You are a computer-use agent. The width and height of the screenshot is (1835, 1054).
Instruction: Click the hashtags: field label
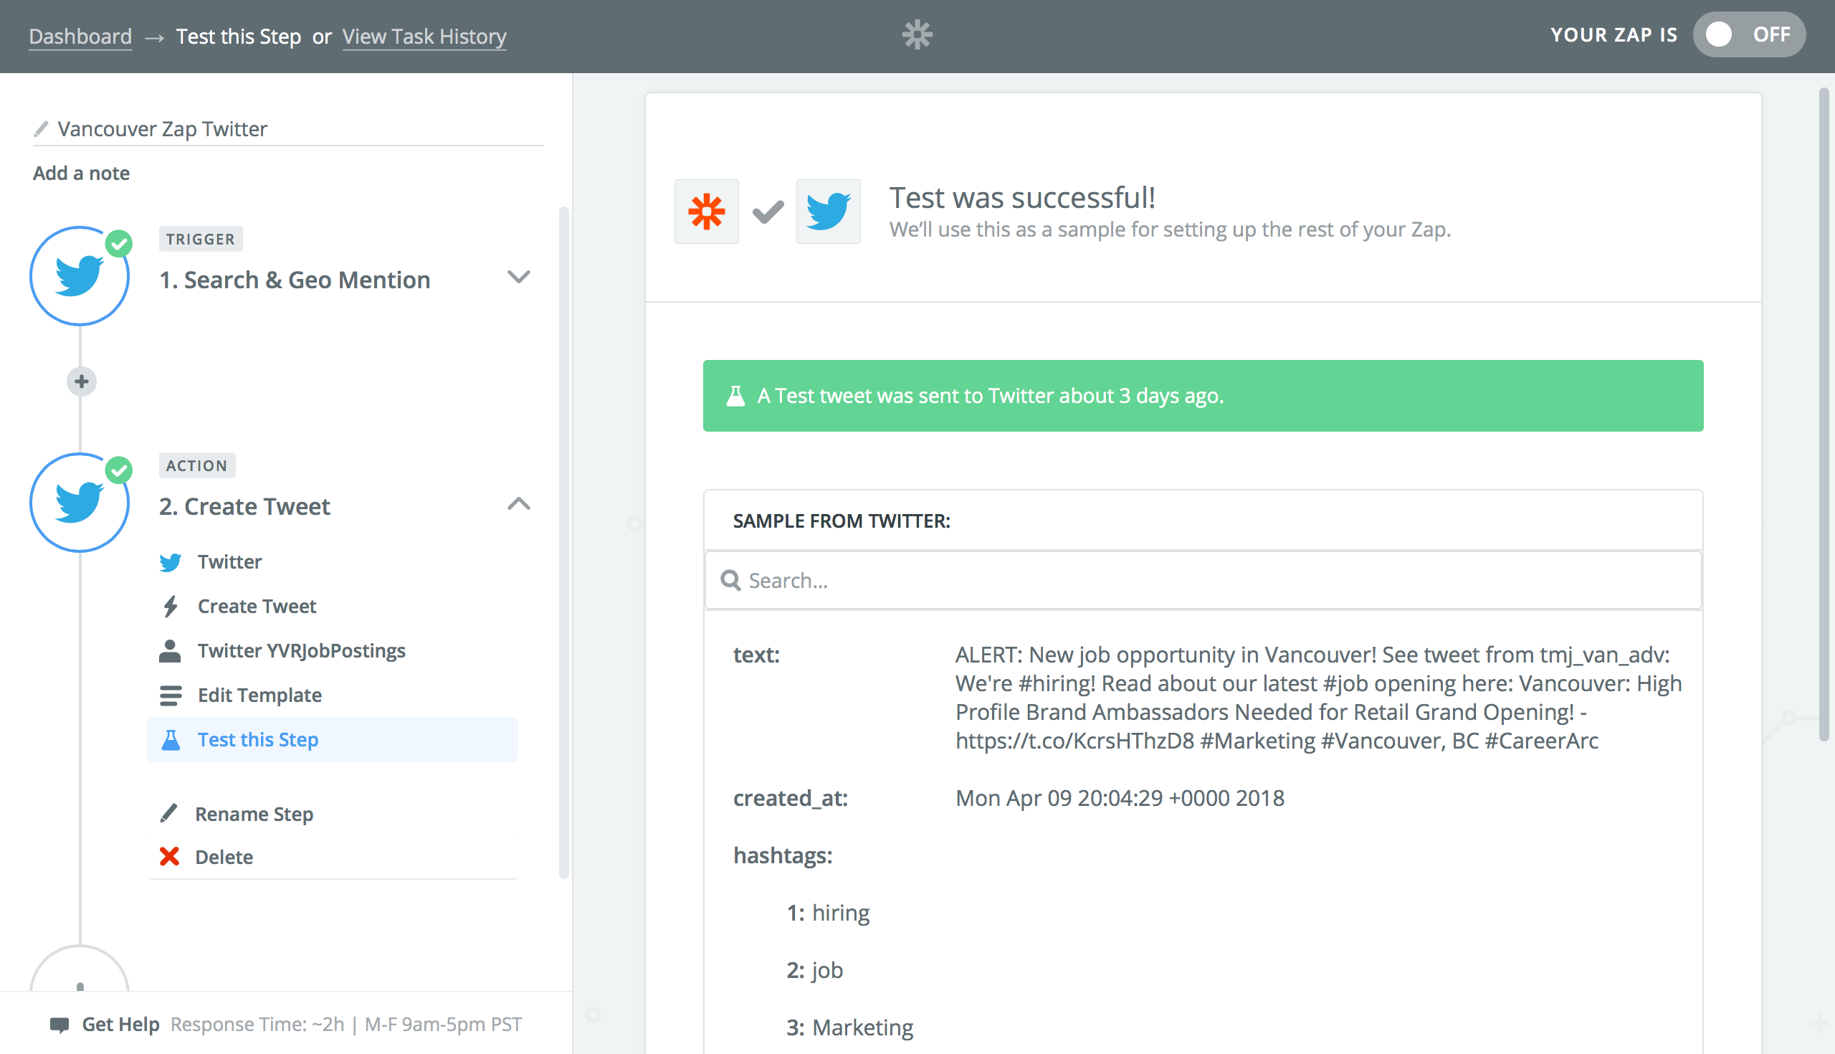(x=782, y=855)
